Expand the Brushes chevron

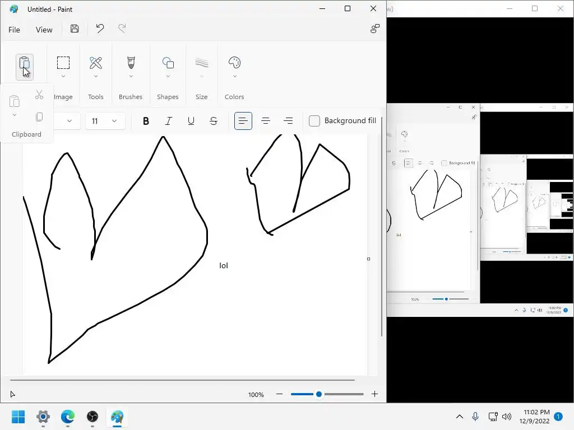click(131, 76)
